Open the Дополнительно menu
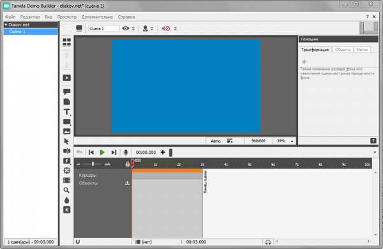This screenshot has height=249, width=383. (x=97, y=17)
